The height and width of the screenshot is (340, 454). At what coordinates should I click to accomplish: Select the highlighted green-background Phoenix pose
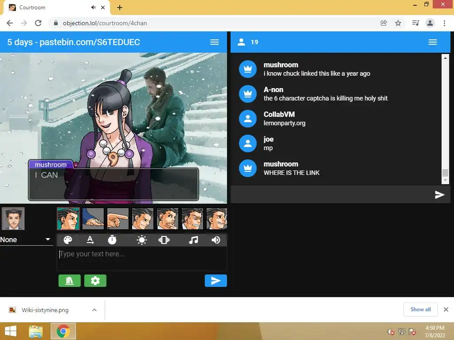pos(68,219)
